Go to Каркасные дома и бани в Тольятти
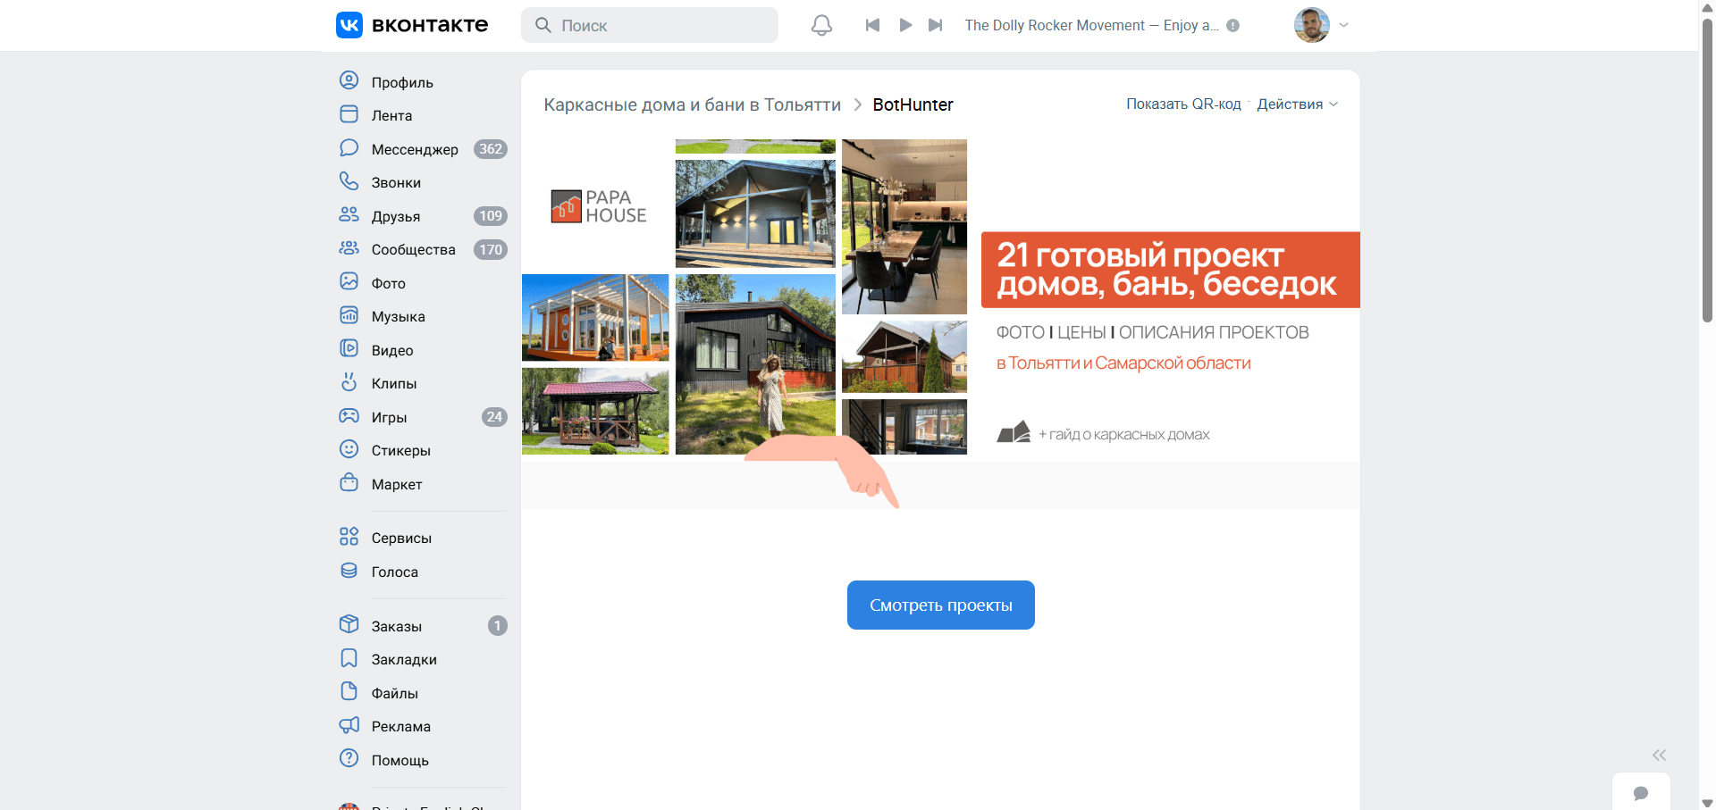 pos(692,105)
